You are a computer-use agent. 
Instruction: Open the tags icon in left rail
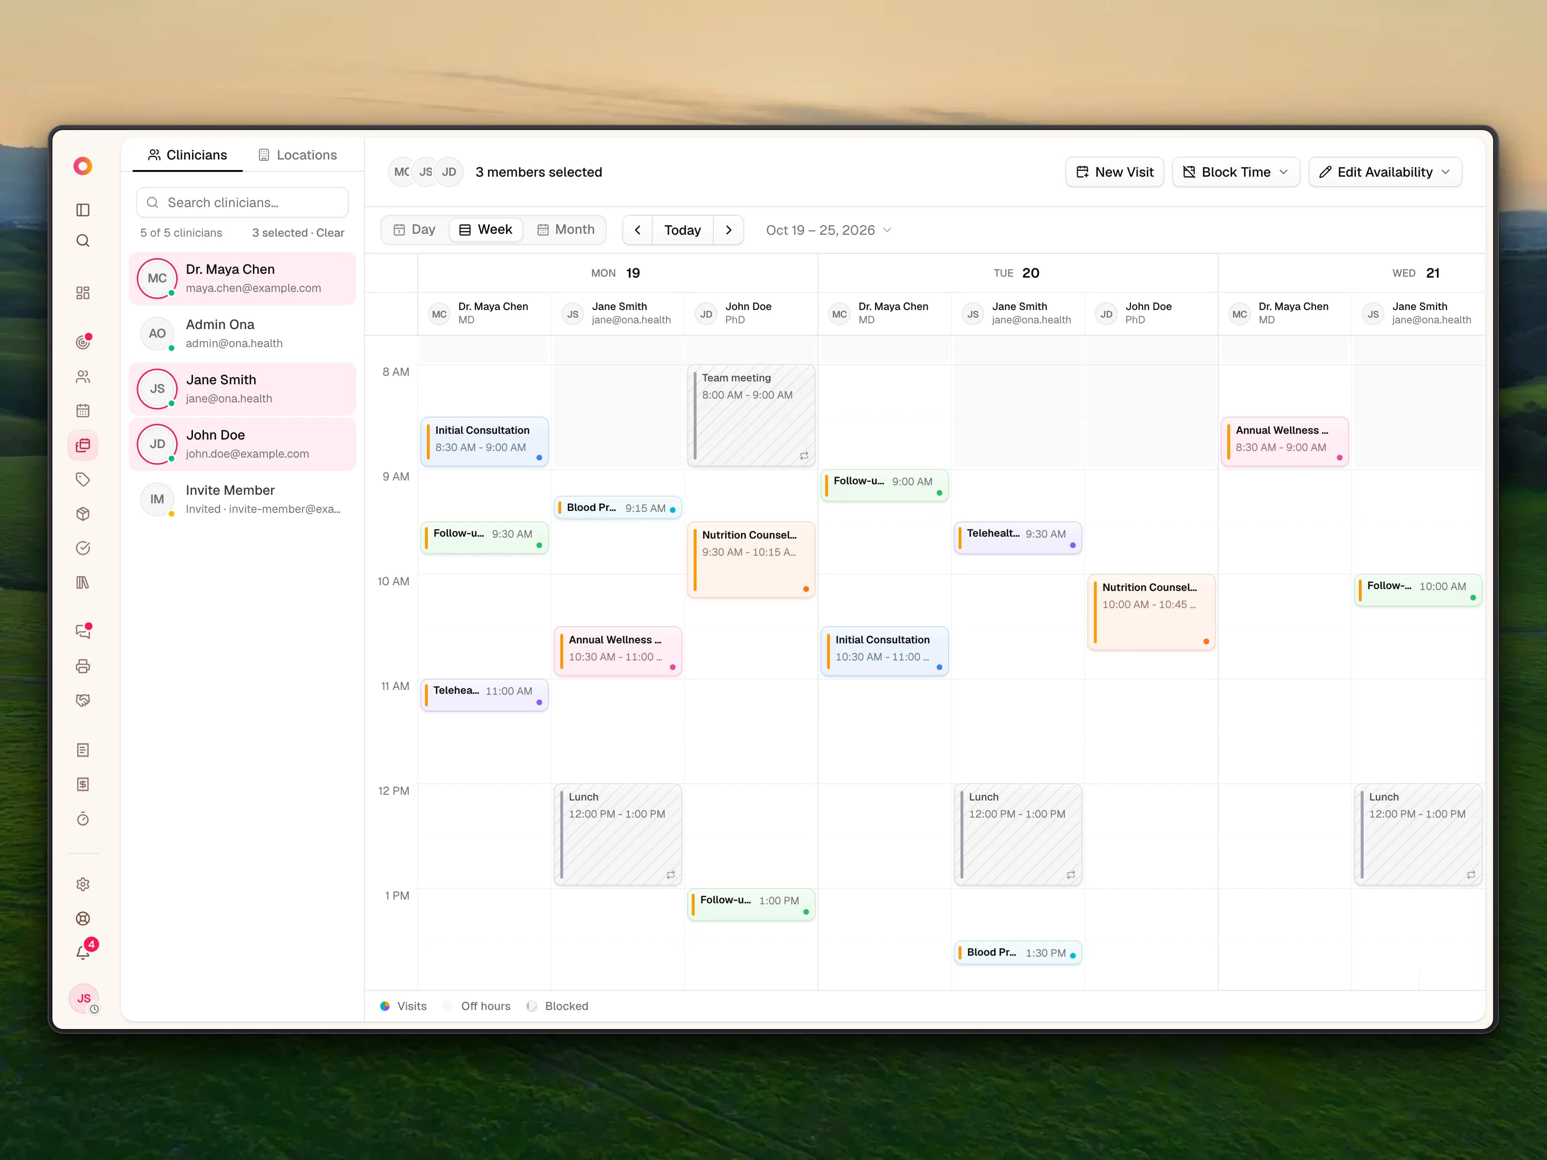coord(82,480)
